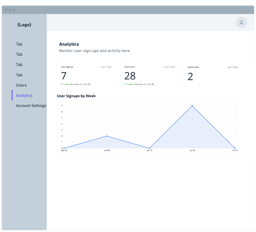Go to the Users page
The height and width of the screenshot is (232, 256).
pyautogui.click(x=21, y=85)
